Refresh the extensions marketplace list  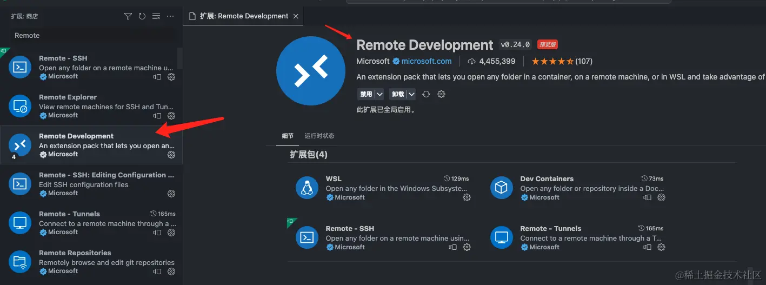click(x=142, y=16)
